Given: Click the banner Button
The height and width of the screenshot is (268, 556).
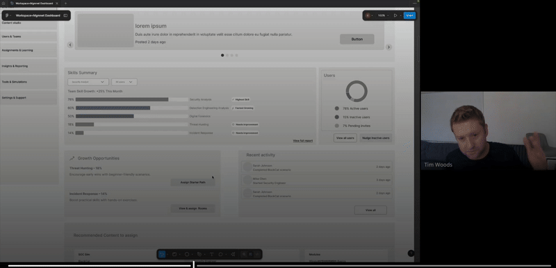Looking at the screenshot, I should [x=357, y=40].
